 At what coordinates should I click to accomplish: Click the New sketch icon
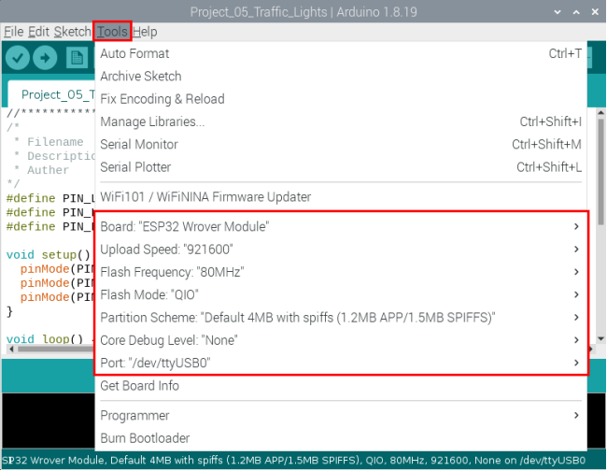tap(77, 58)
